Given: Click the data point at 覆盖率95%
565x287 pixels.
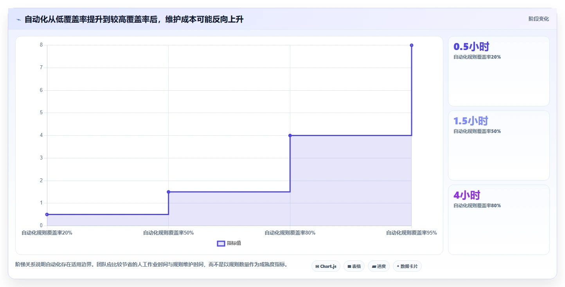Looking at the screenshot, I should 412,45.
